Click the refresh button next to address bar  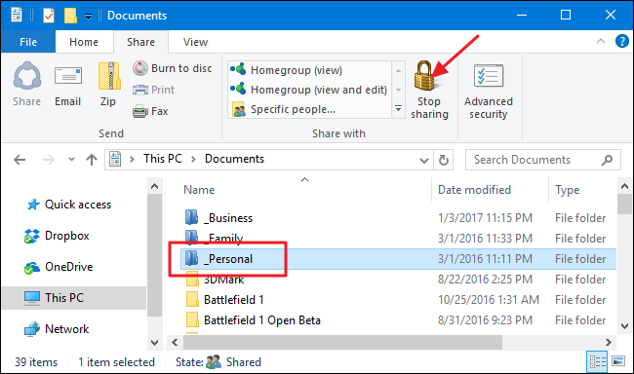[444, 160]
